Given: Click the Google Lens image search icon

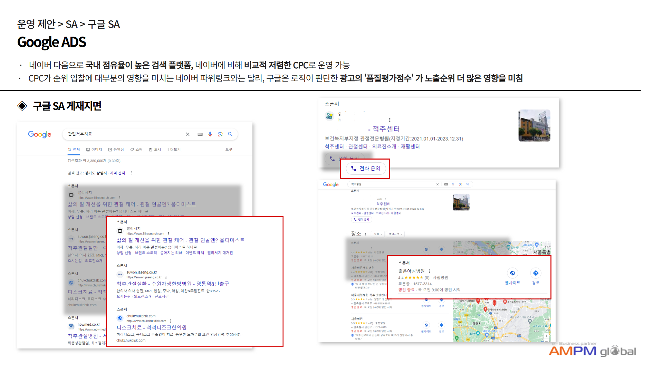Looking at the screenshot, I should click(x=220, y=134).
